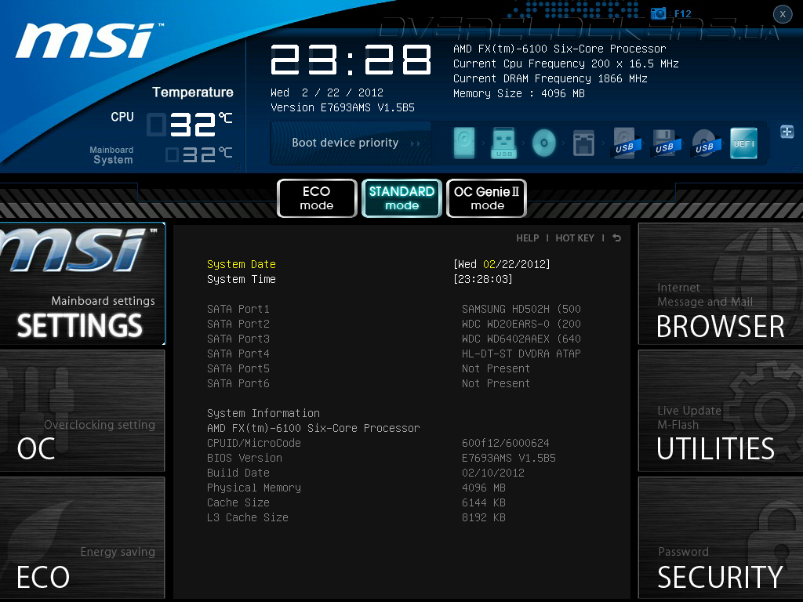Select the UEFI boot device icon

(743, 143)
